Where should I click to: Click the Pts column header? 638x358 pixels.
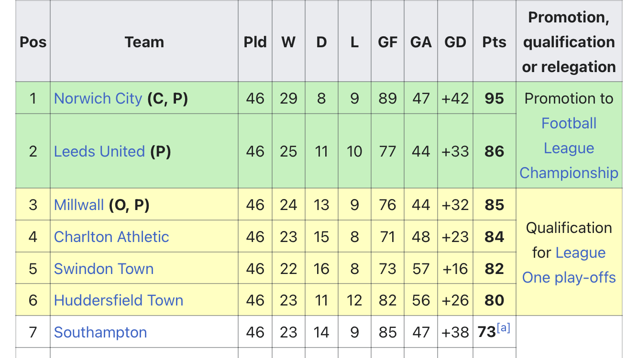pyautogui.click(x=495, y=42)
